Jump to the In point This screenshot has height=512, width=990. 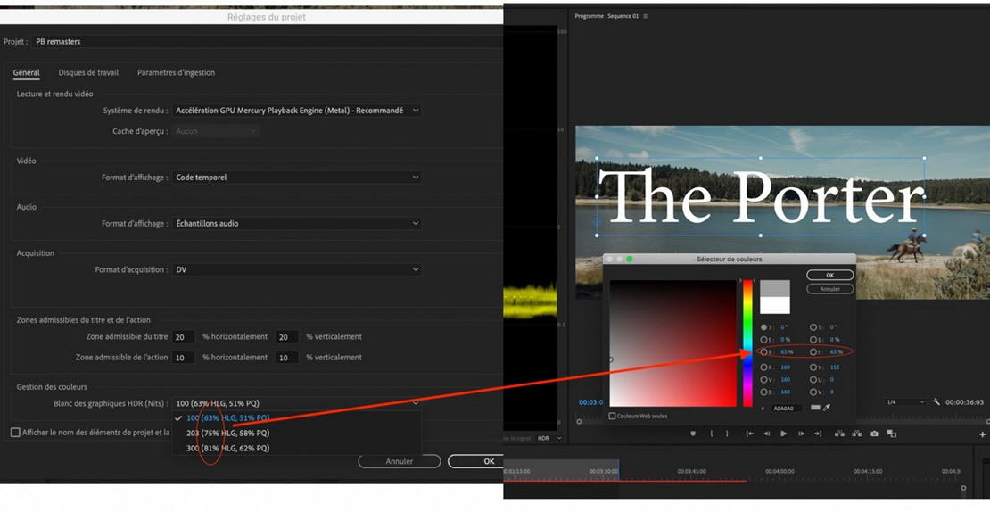(x=749, y=434)
